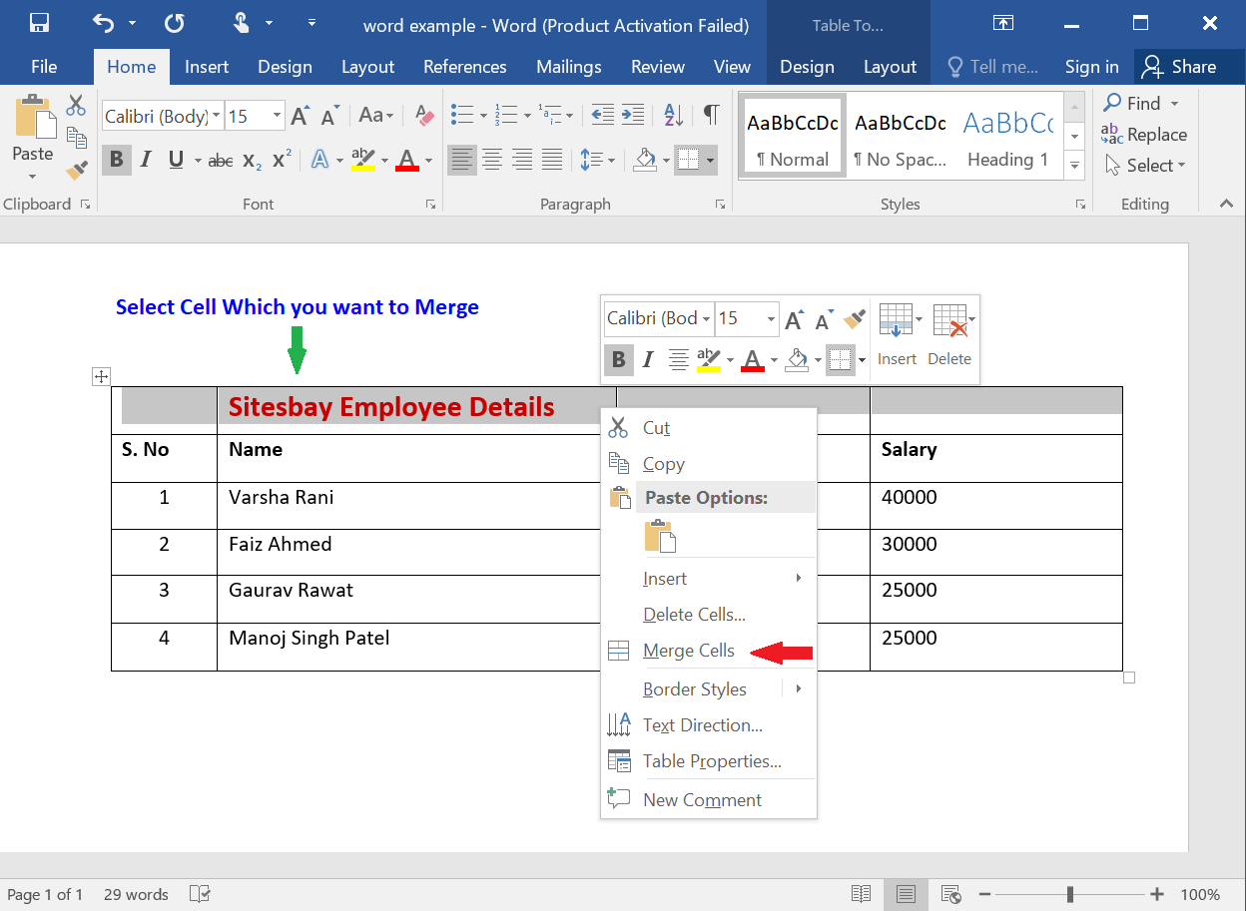Viewport: 1246px width, 911px height.
Task: Decrease paragraph indent
Action: (602, 115)
